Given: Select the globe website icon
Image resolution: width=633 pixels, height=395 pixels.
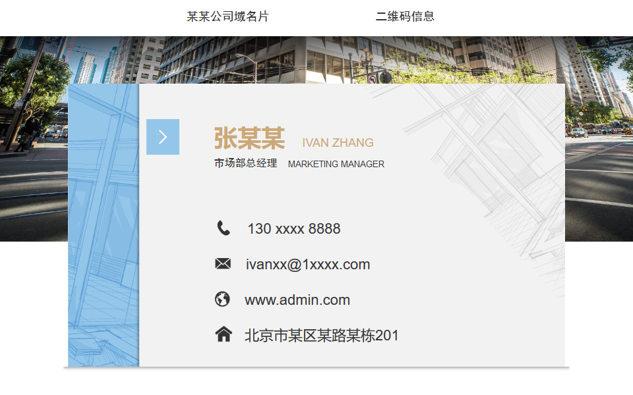Looking at the screenshot, I should point(222,300).
